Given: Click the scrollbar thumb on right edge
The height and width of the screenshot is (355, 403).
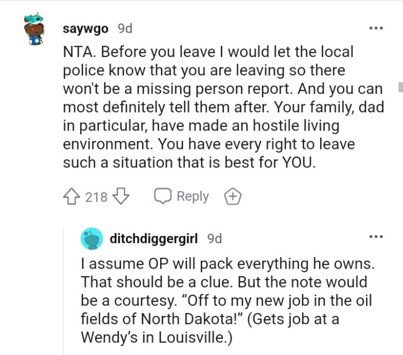Looking at the screenshot, I should pos(400,87).
